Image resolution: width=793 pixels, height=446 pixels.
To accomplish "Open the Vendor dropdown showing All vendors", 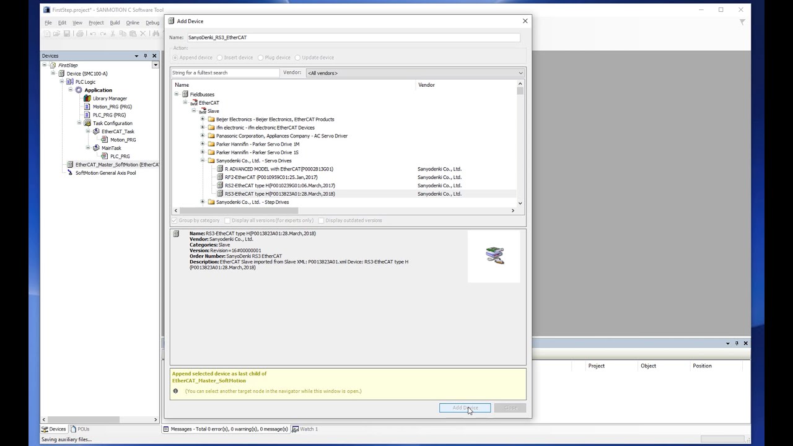I will click(415, 73).
